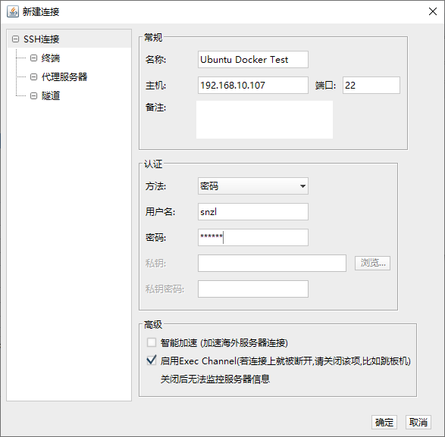The height and width of the screenshot is (437, 445).
Task: Click the Java app icon in title bar
Action: click(x=13, y=11)
